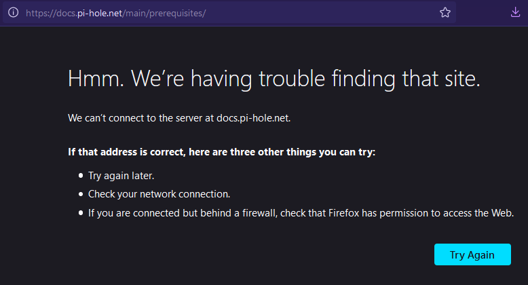Click the highlighted pi-hole.net domain in the URL
Viewport: 528px width, 285px height.
coord(100,13)
